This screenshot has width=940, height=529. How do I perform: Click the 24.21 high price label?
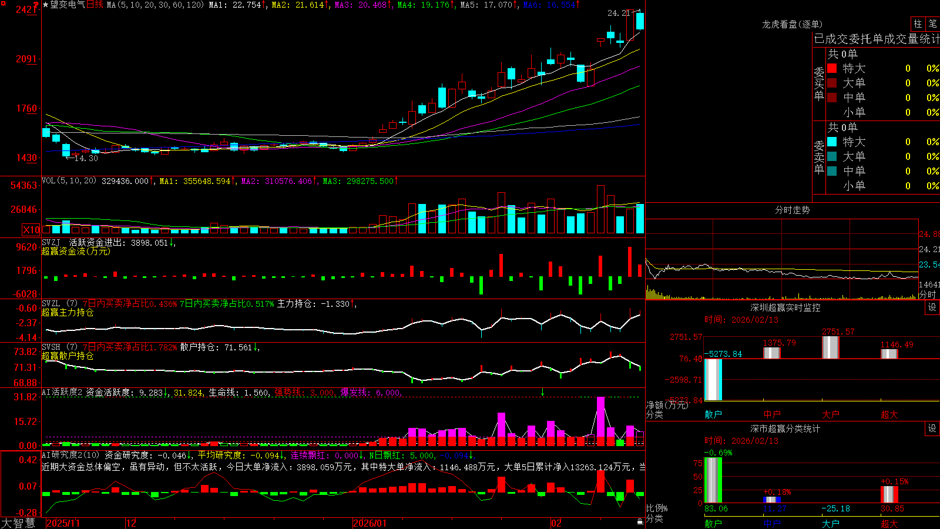pyautogui.click(x=619, y=12)
